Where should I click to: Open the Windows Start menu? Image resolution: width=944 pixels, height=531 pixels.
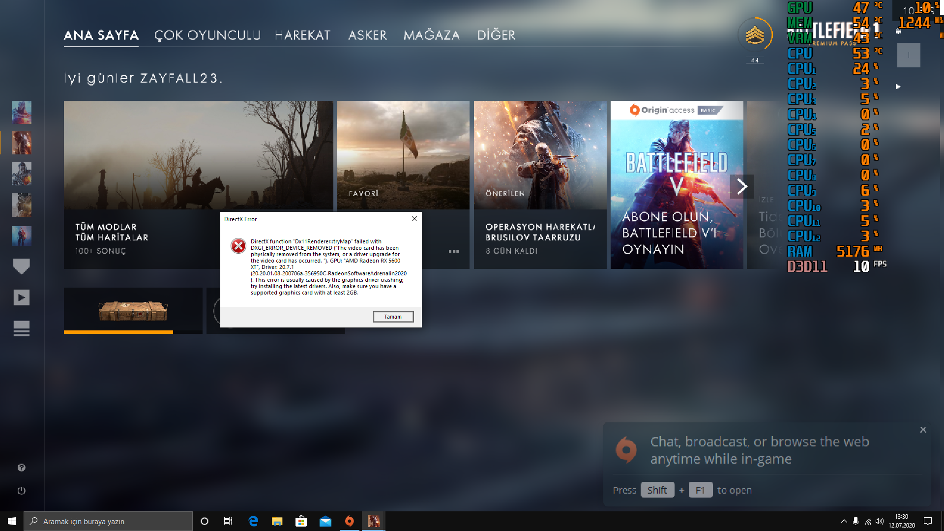pos(12,521)
